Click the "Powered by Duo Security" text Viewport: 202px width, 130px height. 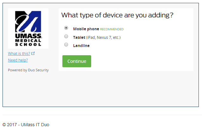coord(28,70)
